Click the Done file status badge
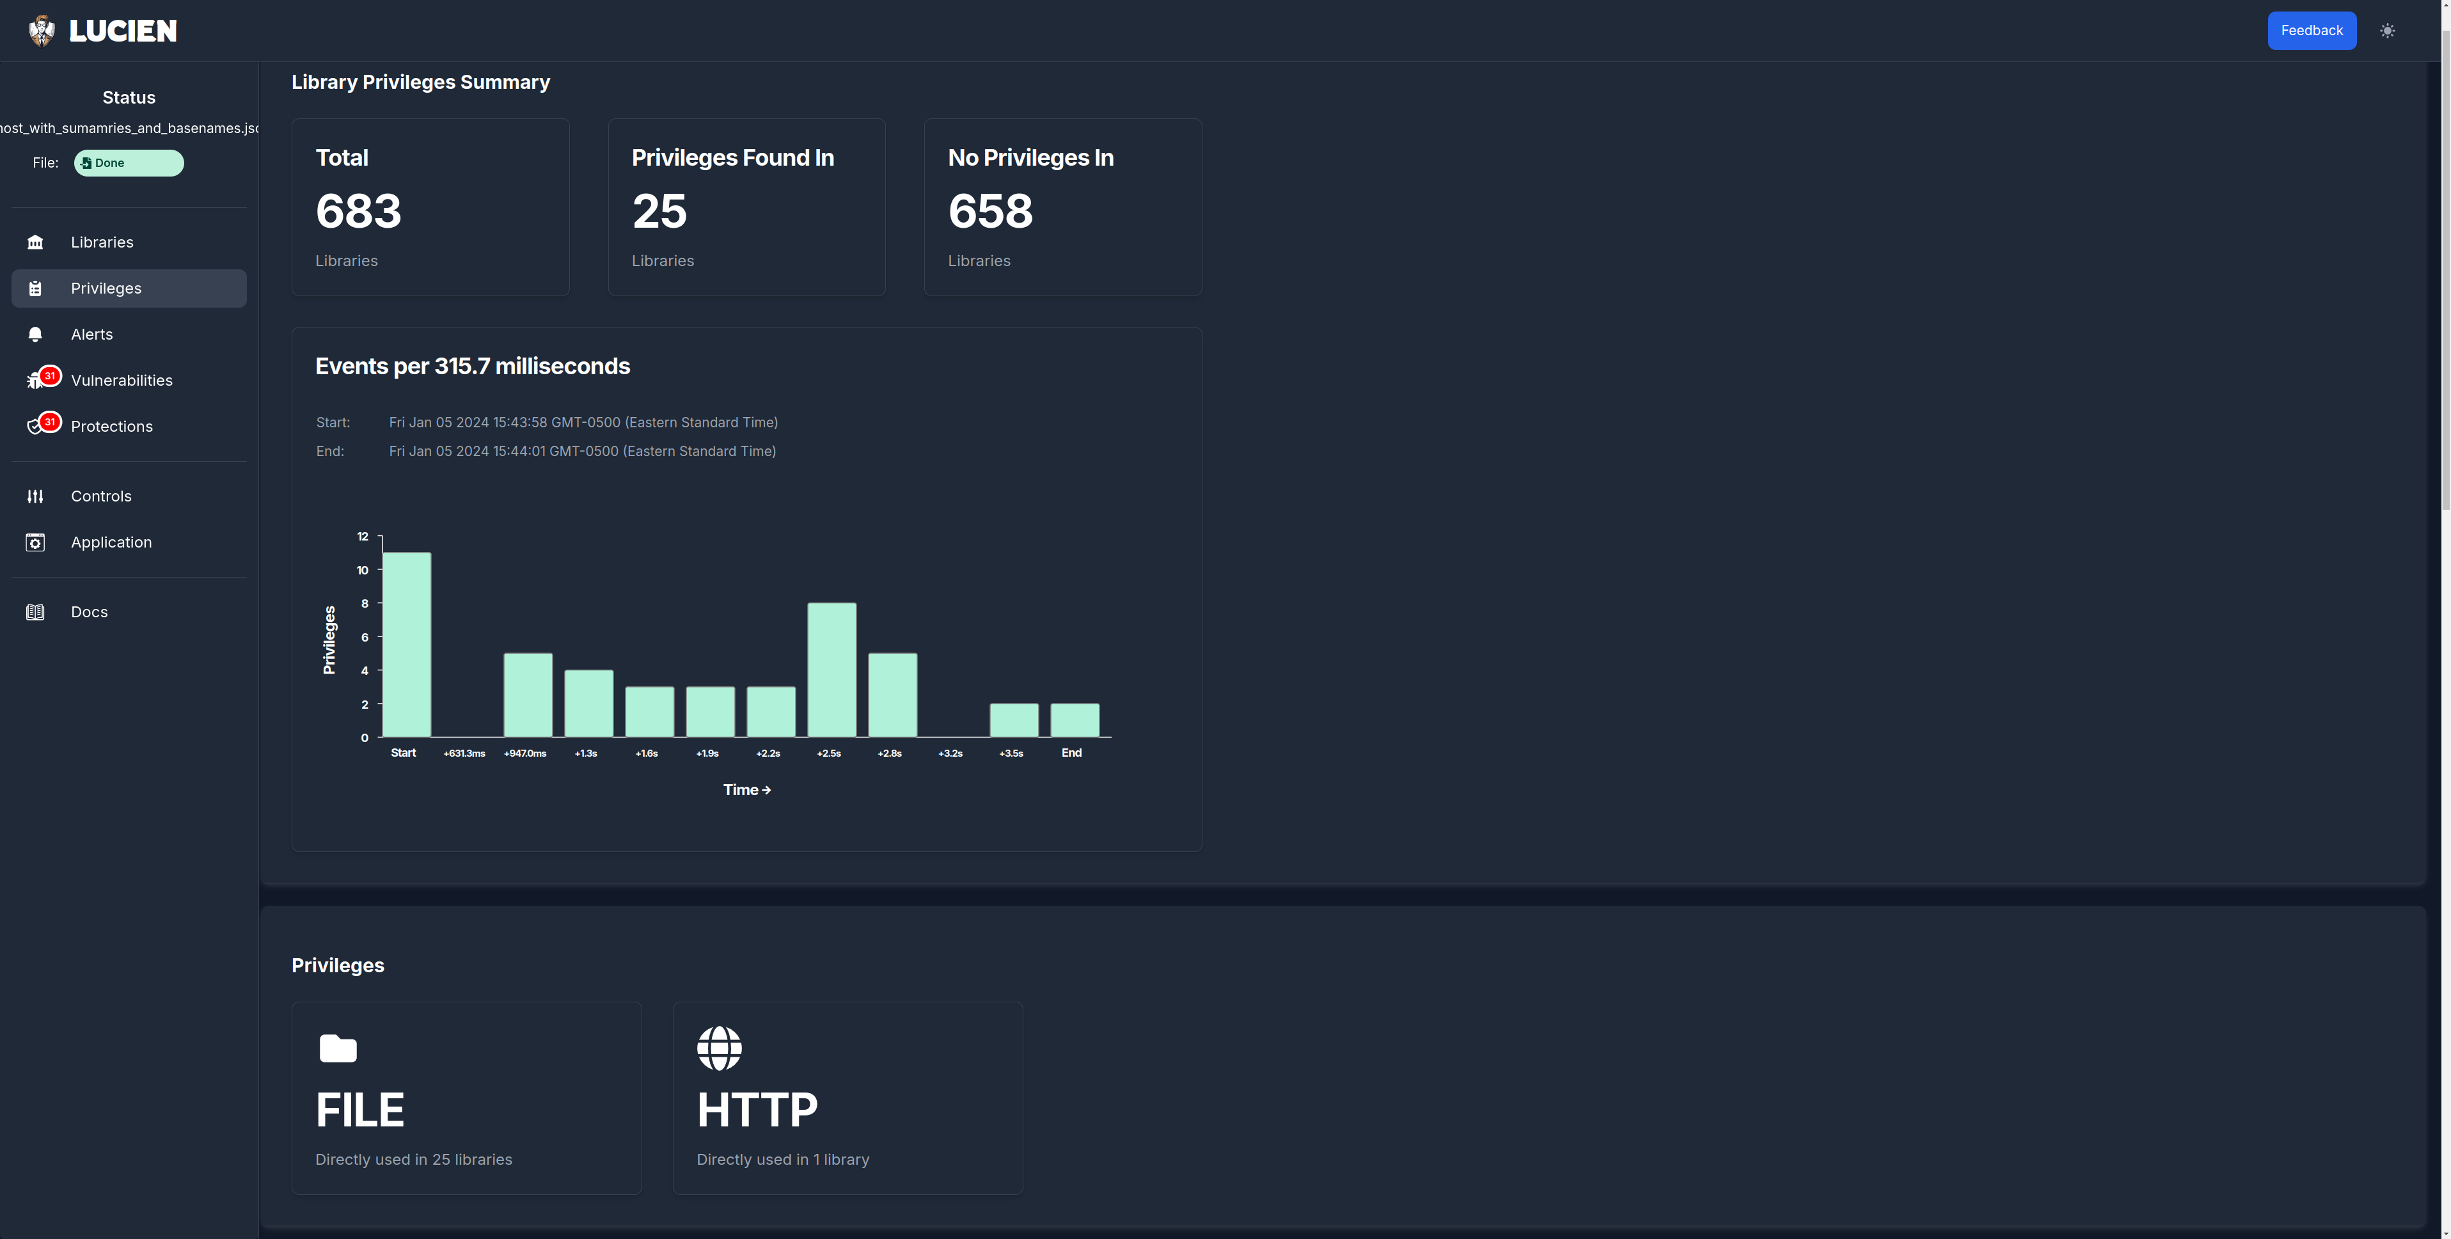 [129, 162]
